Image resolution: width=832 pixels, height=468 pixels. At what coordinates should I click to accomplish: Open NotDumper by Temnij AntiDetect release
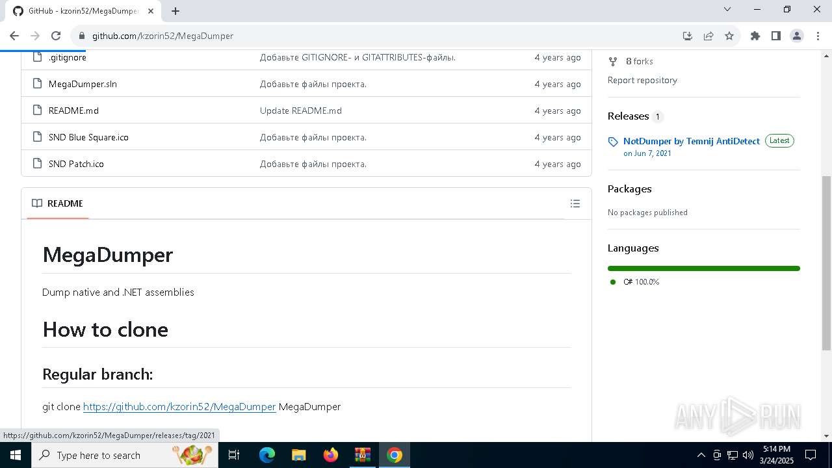point(692,141)
